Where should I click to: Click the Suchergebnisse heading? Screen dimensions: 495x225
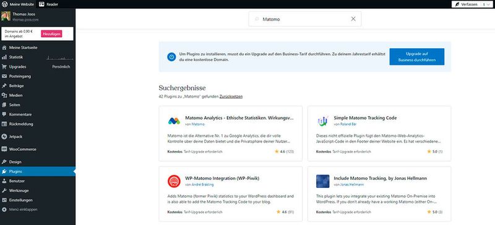[182, 88]
